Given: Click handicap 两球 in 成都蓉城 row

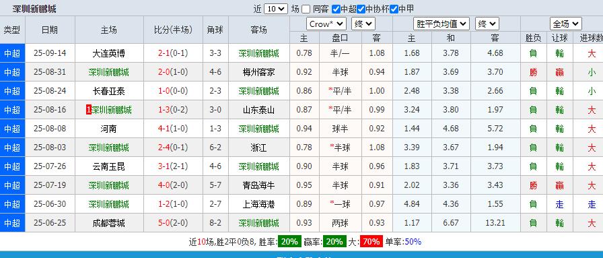Looking at the screenshot, I should tap(340, 223).
